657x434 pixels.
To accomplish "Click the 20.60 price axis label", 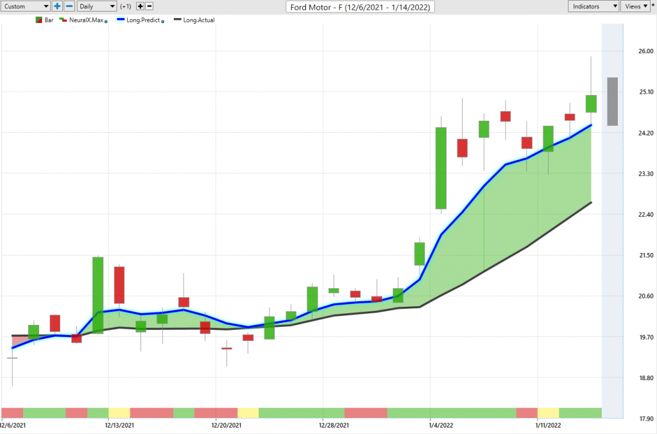I will click(x=645, y=296).
